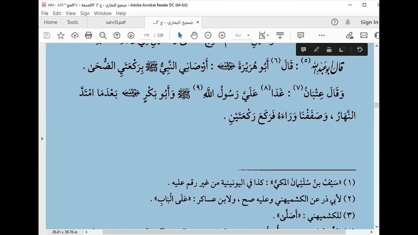Click the page number input field

click(x=146, y=35)
